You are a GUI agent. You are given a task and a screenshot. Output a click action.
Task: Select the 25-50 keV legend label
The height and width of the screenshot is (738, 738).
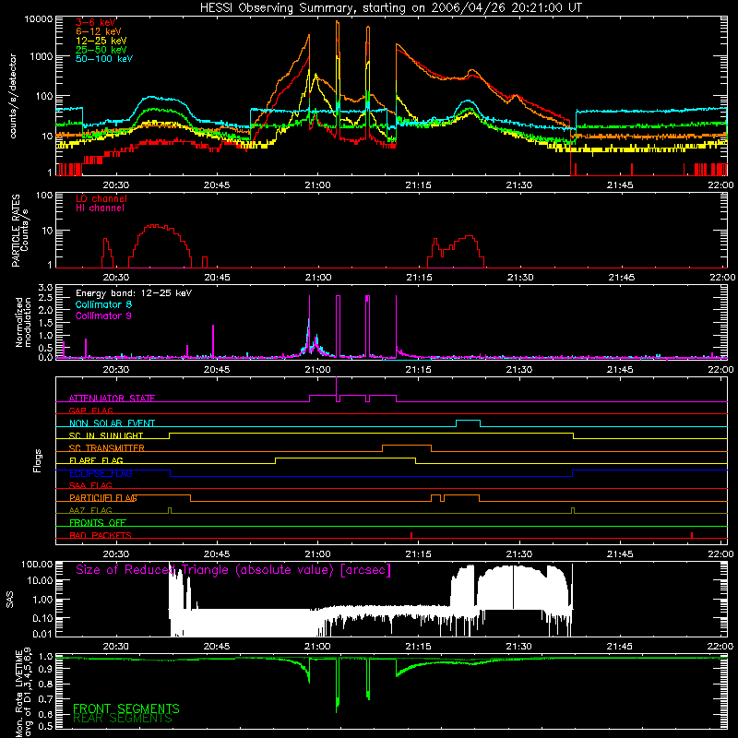pos(101,50)
